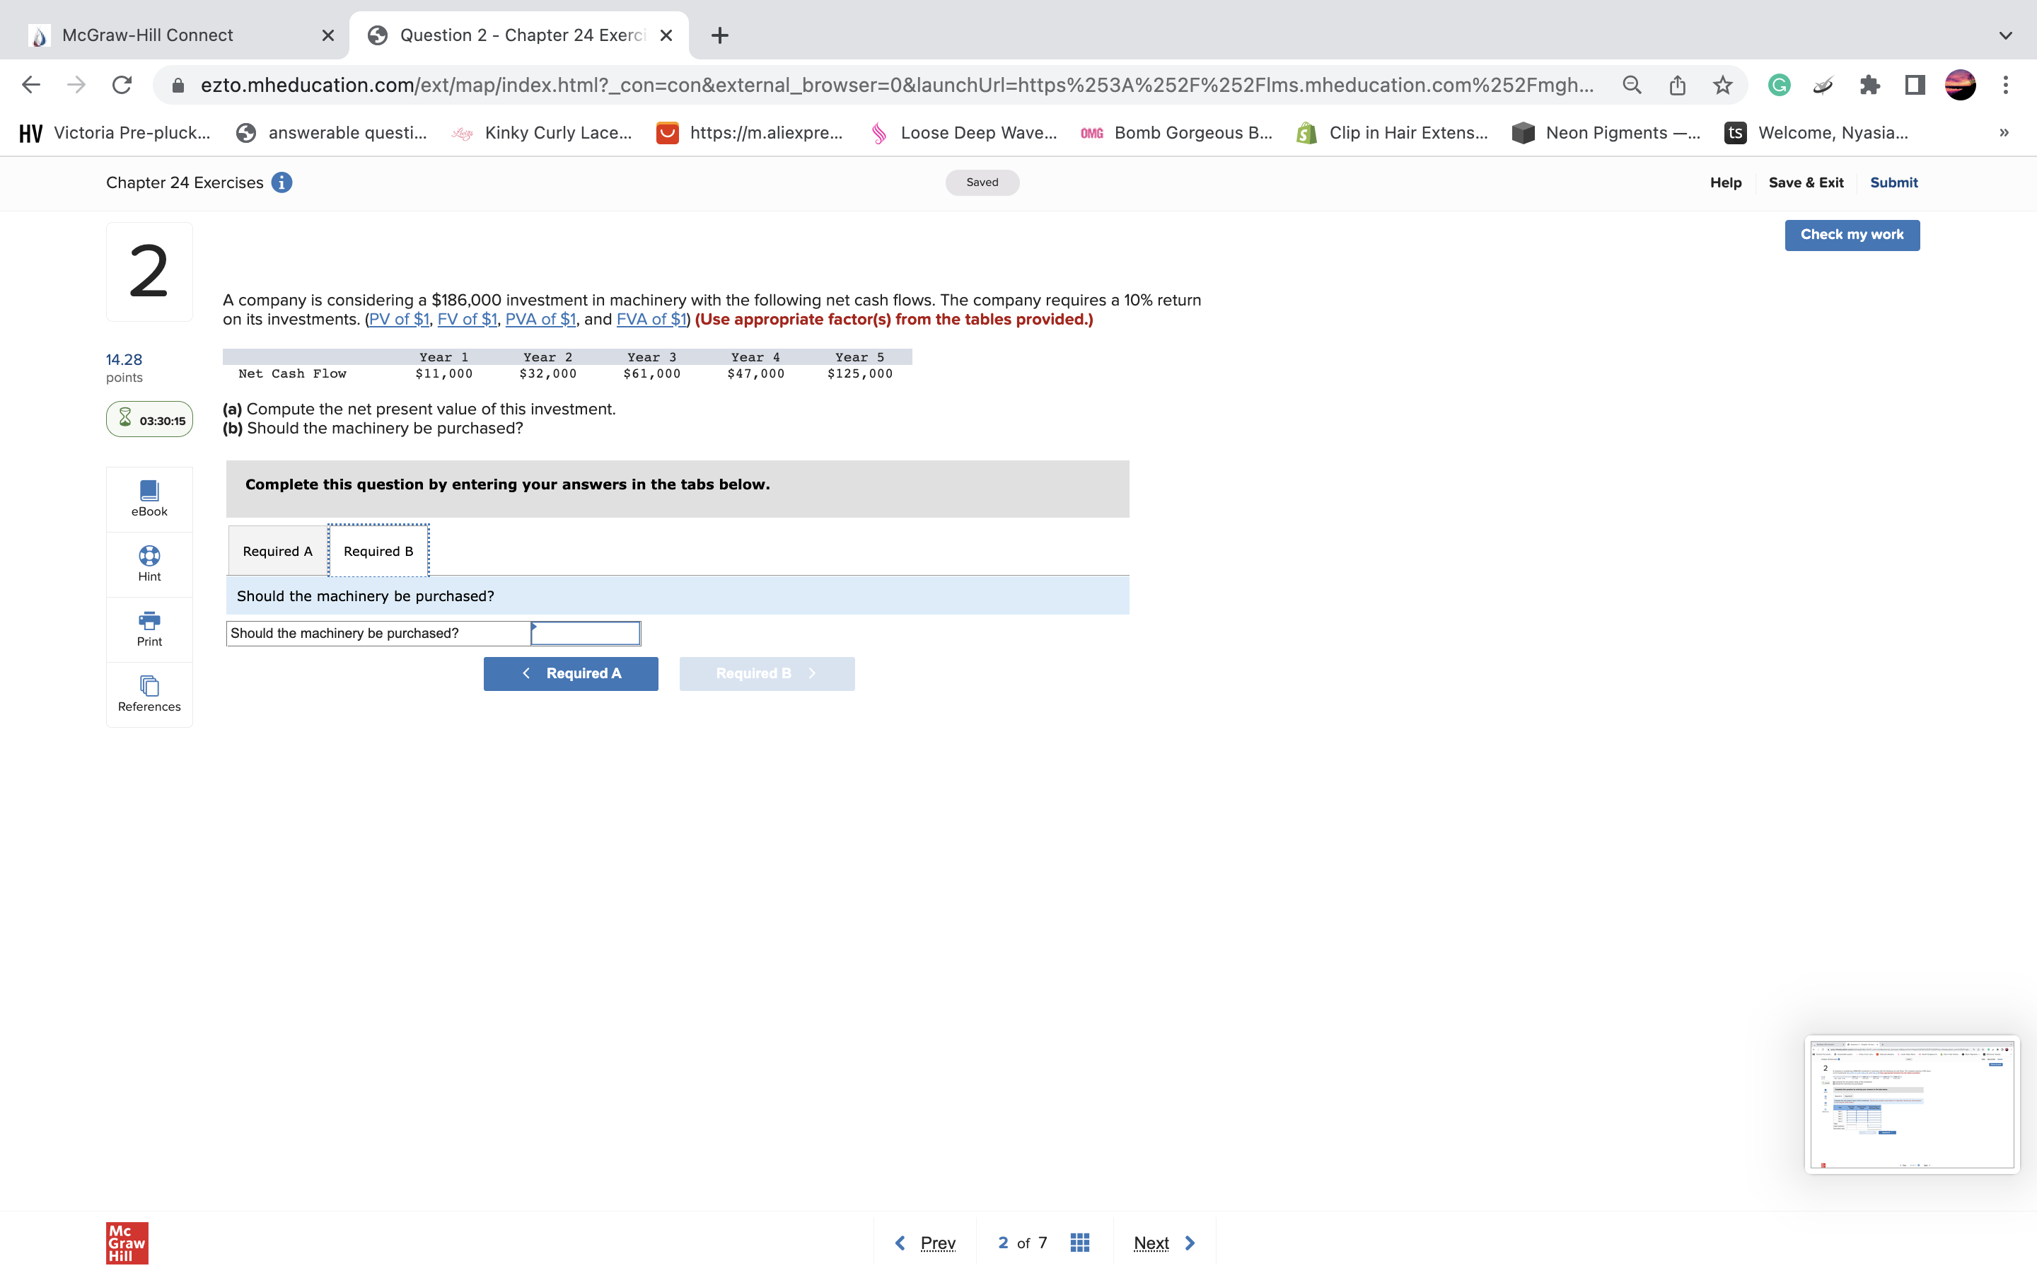Click the browser reload icon
This screenshot has width=2037, height=1273.
[122, 85]
